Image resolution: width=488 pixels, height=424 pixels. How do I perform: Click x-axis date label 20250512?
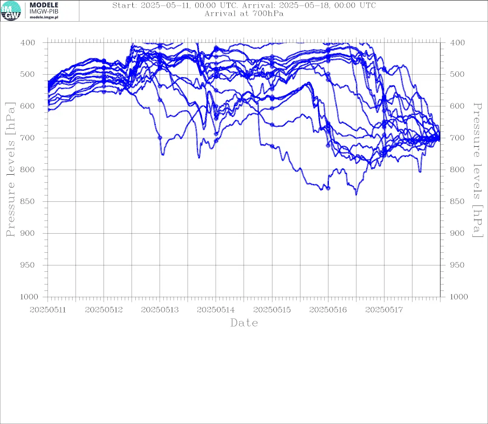pyautogui.click(x=104, y=310)
